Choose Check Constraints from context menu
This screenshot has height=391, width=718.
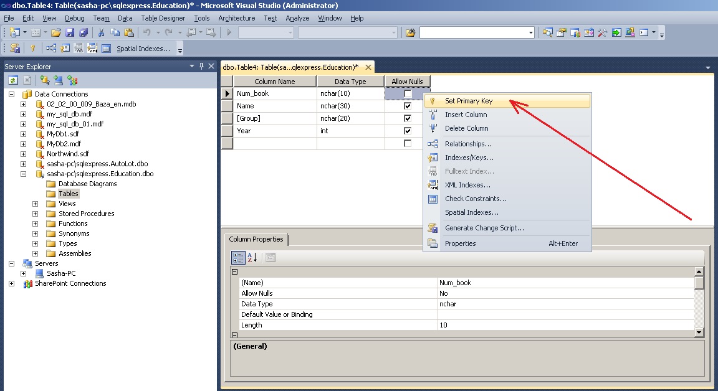click(x=507, y=199)
